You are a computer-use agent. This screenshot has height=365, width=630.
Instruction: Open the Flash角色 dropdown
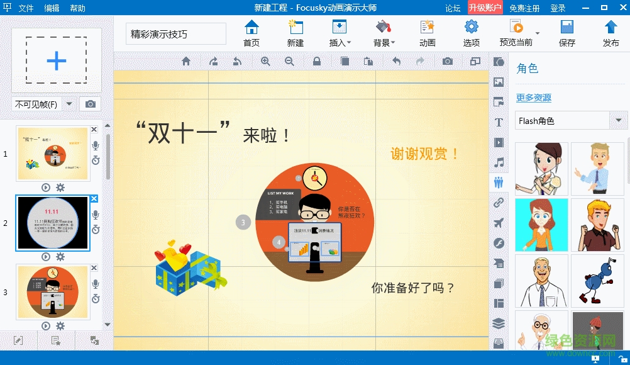617,120
